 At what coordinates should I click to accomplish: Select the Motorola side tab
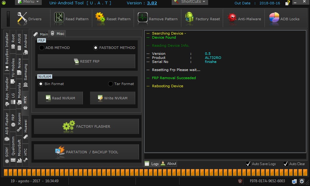point(19,94)
